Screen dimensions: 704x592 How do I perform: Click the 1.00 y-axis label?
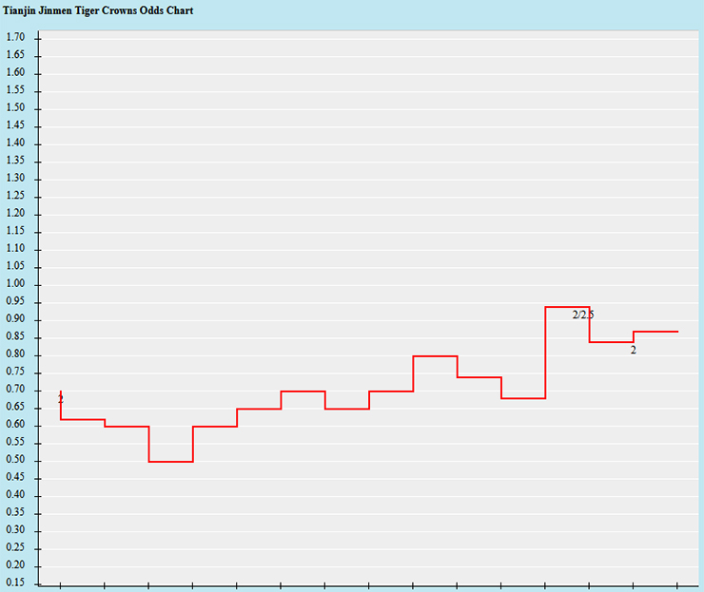(14, 284)
